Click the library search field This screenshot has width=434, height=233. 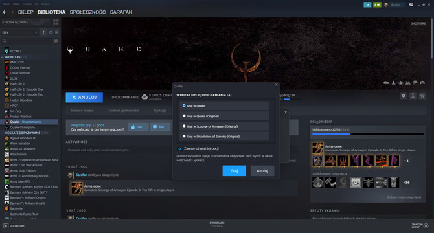[30, 41]
